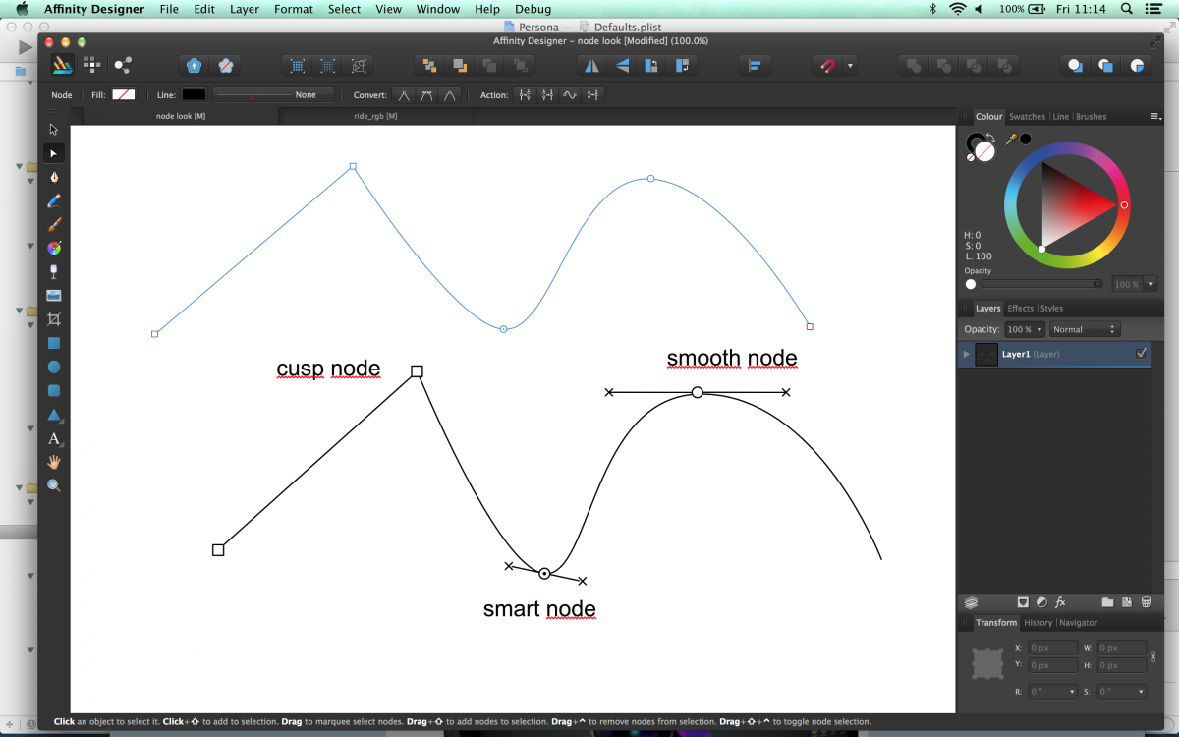The width and height of the screenshot is (1179, 737).
Task: Click the black Line colour swatch
Action: point(194,95)
